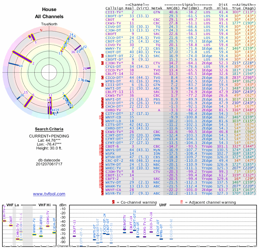This screenshot has width=259, height=249.
Task: Click the red co-channel warning legend icon
Action: (x=113, y=202)
